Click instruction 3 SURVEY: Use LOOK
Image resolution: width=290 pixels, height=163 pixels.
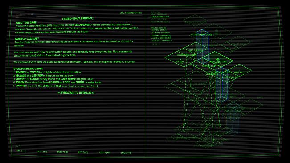(x=53, y=79)
